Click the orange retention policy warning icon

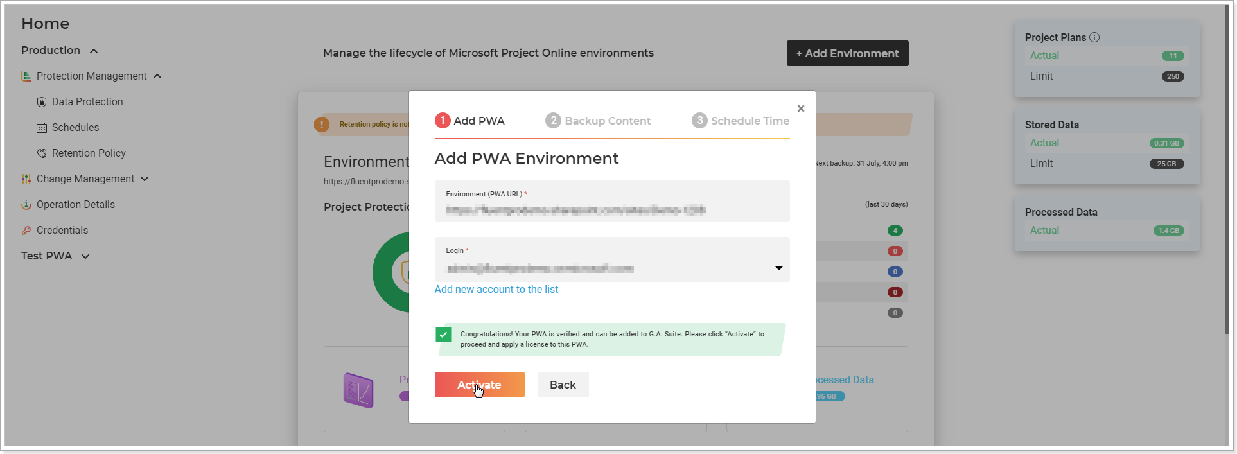point(322,125)
